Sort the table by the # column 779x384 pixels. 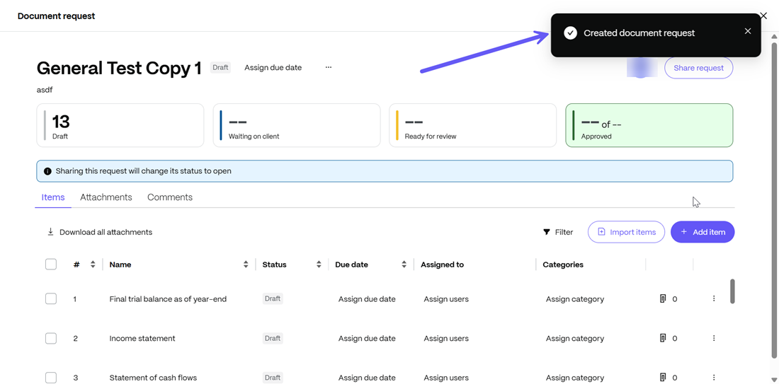(92, 264)
